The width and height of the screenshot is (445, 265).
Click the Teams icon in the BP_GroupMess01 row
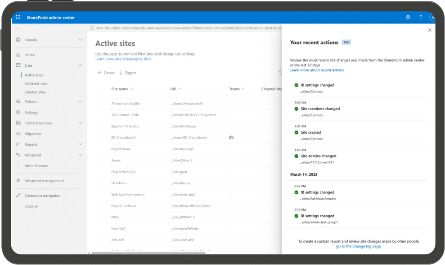tap(231, 138)
